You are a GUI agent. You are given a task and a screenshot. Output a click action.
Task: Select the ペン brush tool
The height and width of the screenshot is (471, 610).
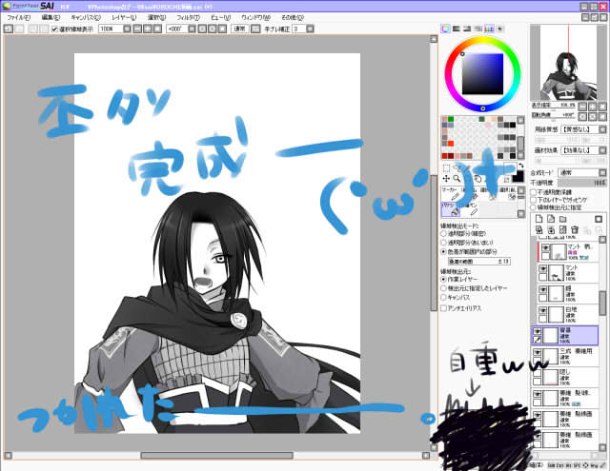click(472, 209)
